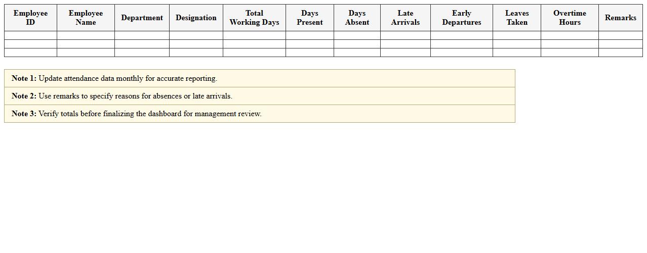This screenshot has width=647, height=253.
Task: Click third empty row cell under Department
Action: [x=142, y=53]
